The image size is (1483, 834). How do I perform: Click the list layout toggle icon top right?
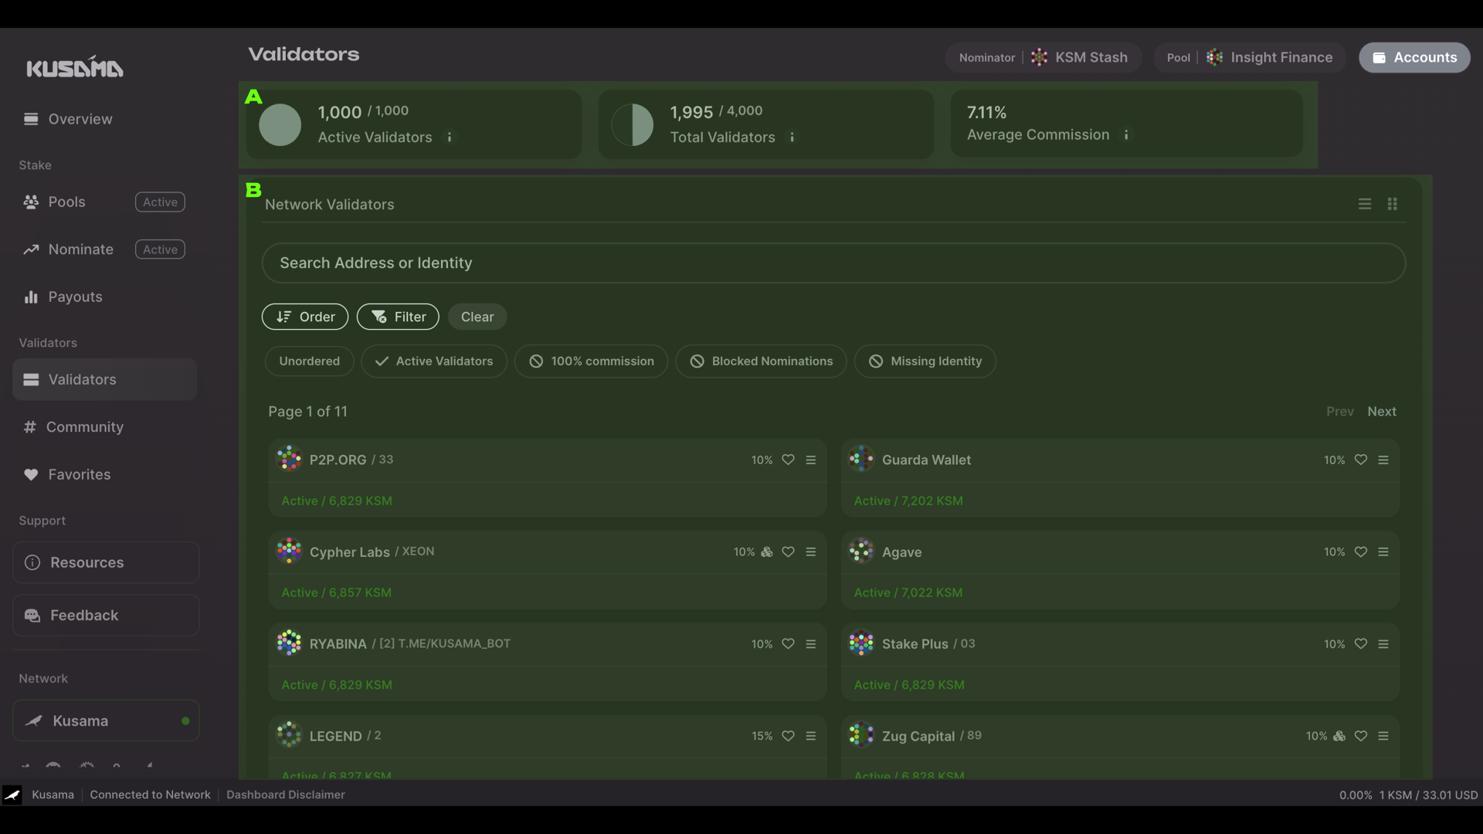[x=1365, y=204]
